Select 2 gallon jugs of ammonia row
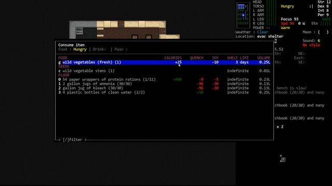Viewport: 332px width, 186px height. tap(164, 84)
